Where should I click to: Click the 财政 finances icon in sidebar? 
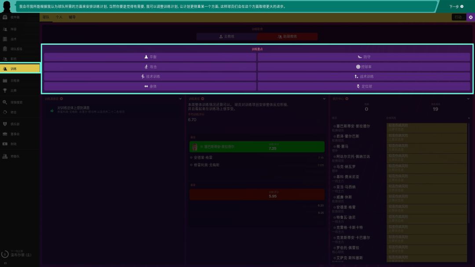pos(5,144)
